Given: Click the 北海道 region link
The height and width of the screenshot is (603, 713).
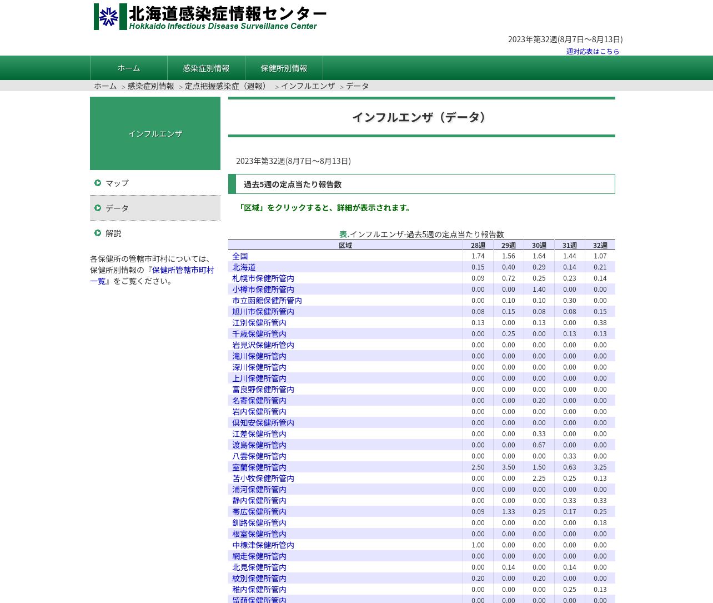Looking at the screenshot, I should click(x=244, y=267).
